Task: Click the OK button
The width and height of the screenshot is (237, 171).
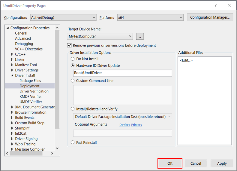Action: [x=170, y=163]
